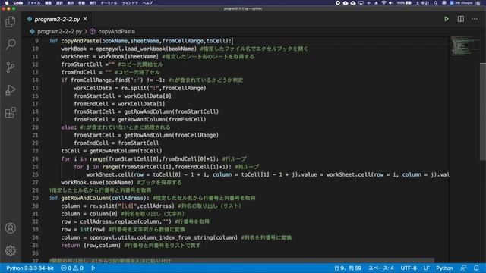
Task: Change language mode Python
Action: 444,268
